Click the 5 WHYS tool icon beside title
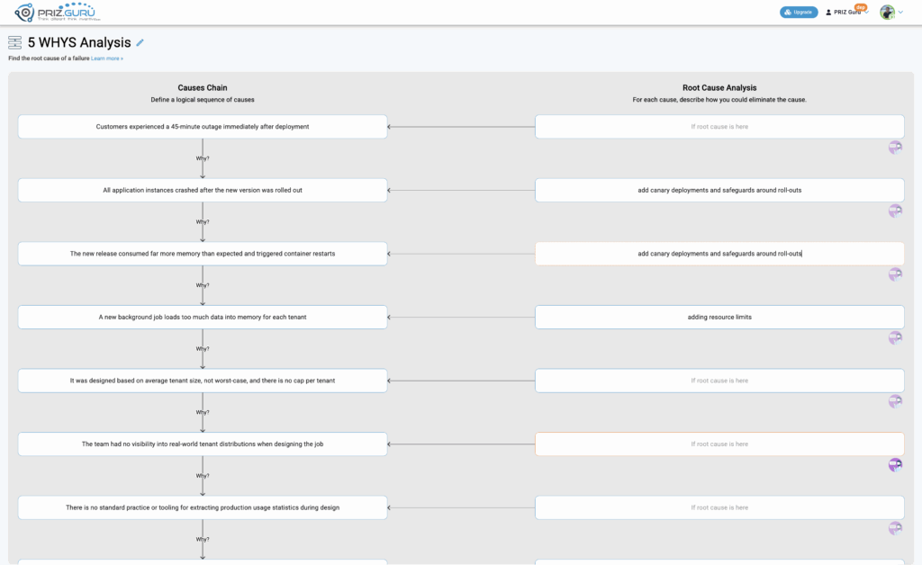This screenshot has height=565, width=922. pos(14,42)
